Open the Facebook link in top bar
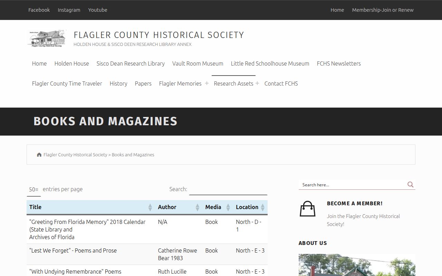This screenshot has height=276, width=442. tap(39, 10)
